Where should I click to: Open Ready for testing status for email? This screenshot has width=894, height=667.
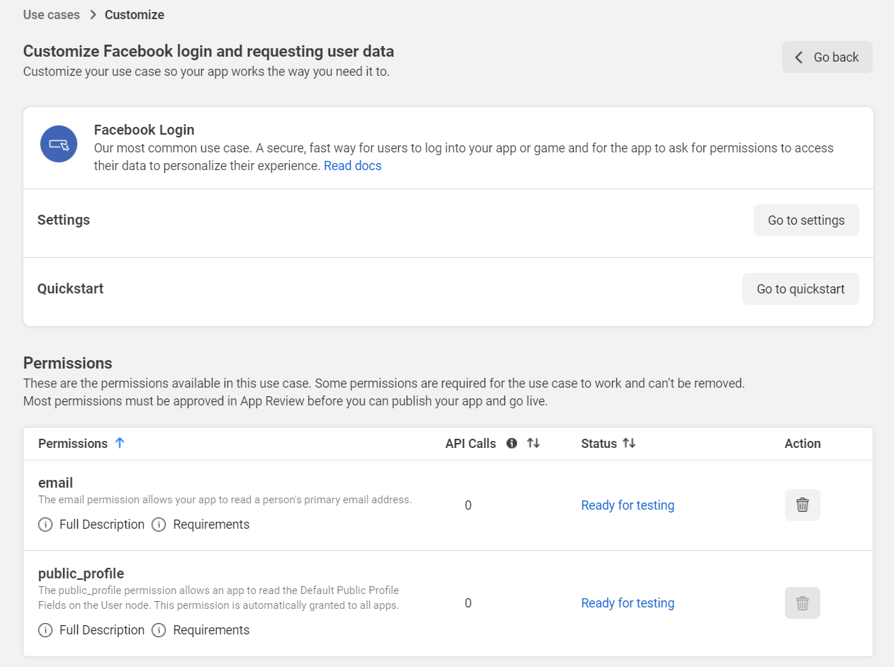coord(627,505)
